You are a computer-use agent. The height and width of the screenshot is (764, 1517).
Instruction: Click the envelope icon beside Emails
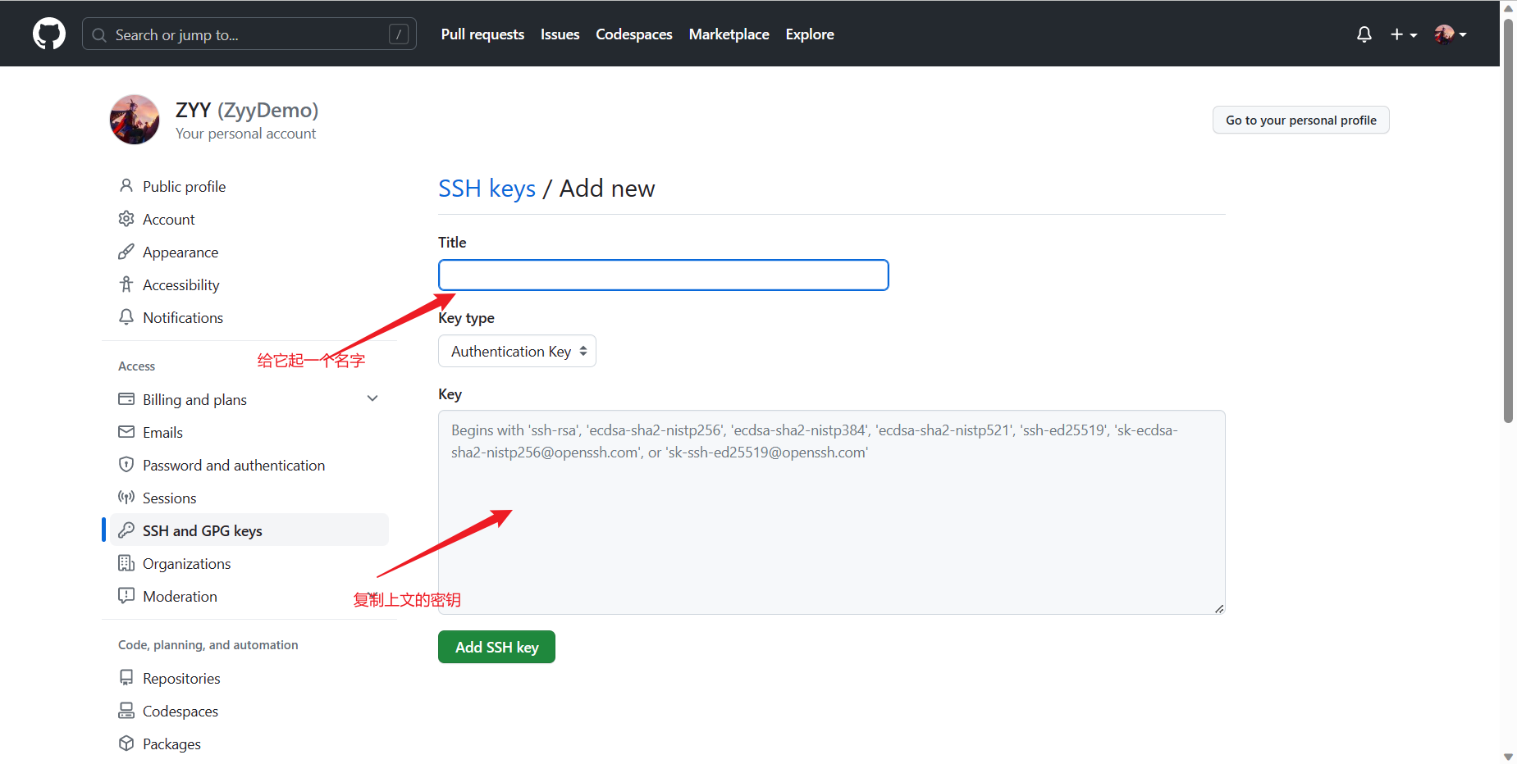pos(126,432)
